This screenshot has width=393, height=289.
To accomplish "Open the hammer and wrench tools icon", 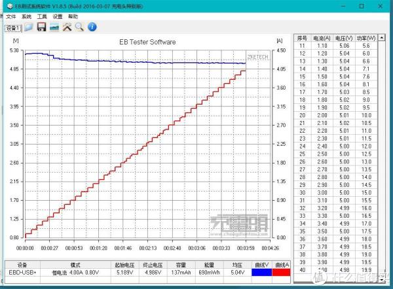I will (67, 27).
